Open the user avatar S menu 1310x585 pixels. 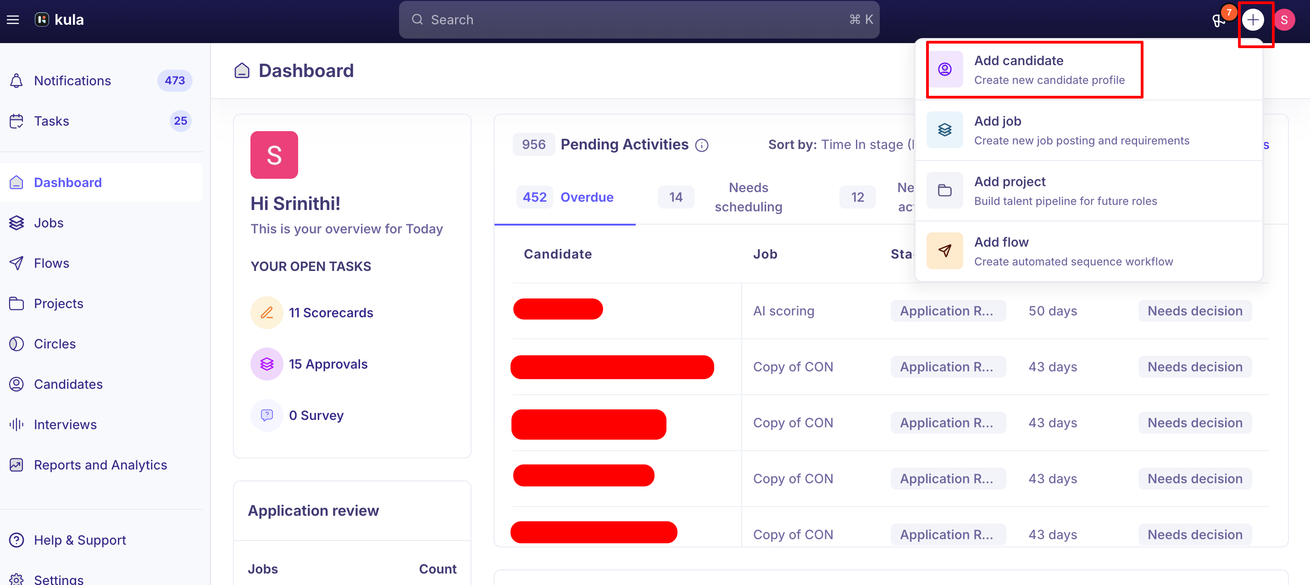click(1284, 20)
